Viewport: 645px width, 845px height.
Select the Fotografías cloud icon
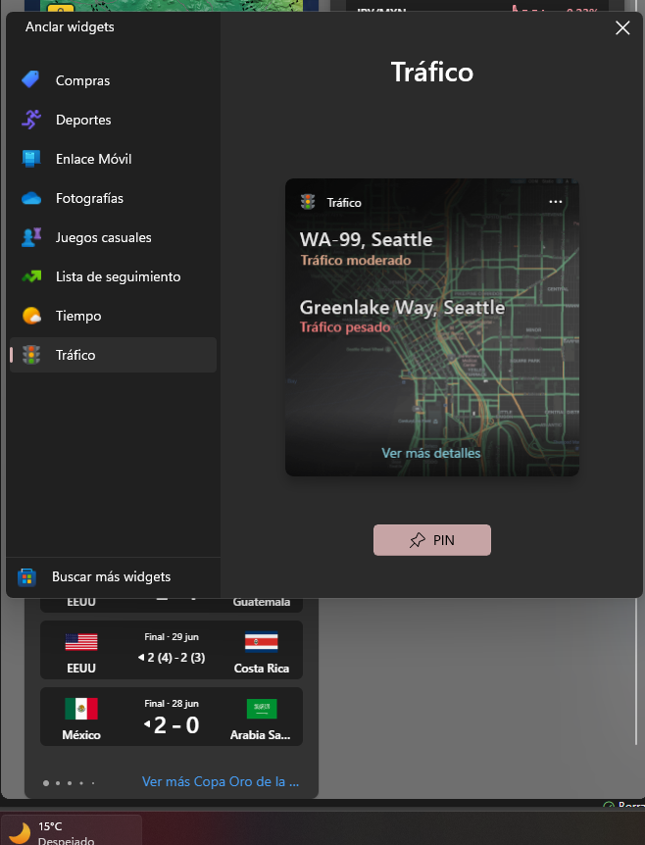pyautogui.click(x=31, y=198)
